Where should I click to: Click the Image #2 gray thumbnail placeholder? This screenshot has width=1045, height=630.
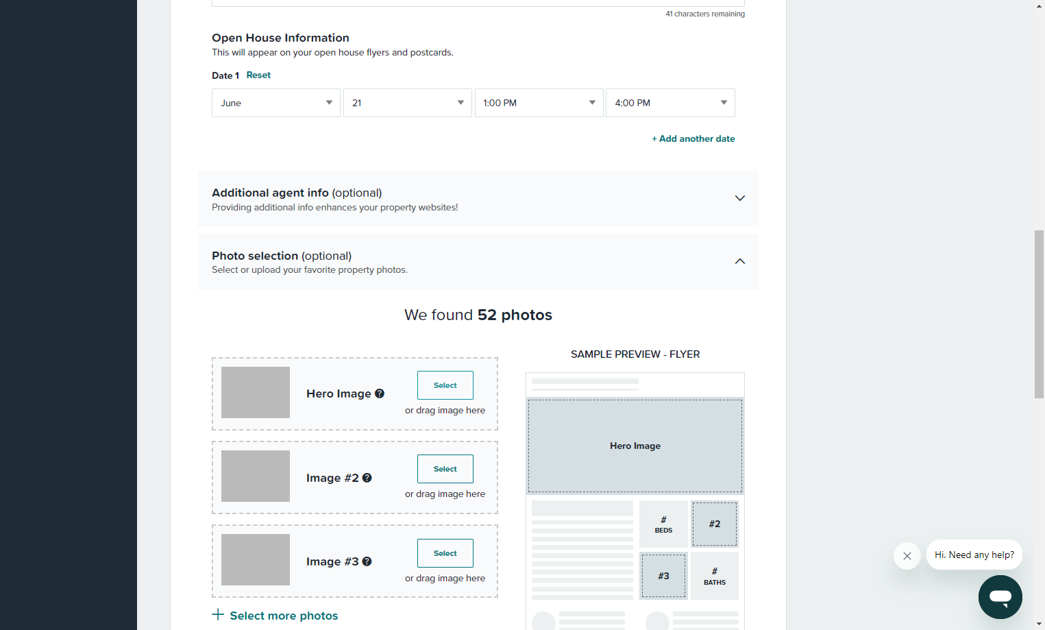[256, 476]
